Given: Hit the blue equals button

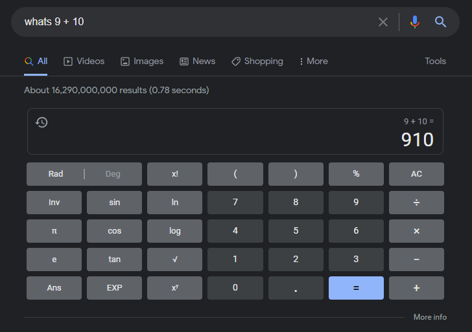Looking at the screenshot, I should (x=356, y=288).
